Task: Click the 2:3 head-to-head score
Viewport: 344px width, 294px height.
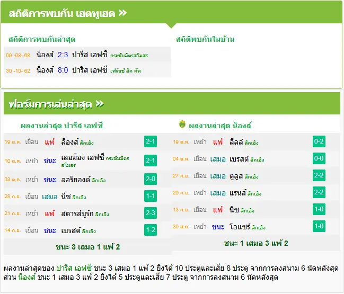Action: pos(63,55)
